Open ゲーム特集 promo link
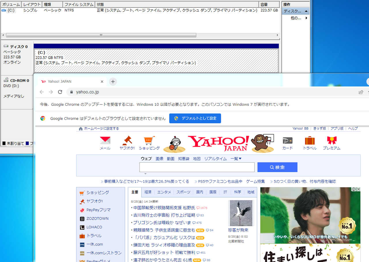This screenshot has height=262, width=369. pyautogui.click(x=255, y=181)
